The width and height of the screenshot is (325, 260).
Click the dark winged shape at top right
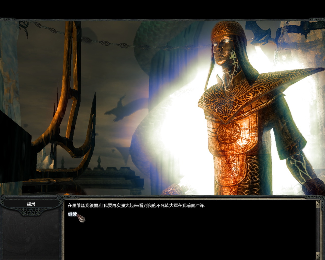(262, 33)
